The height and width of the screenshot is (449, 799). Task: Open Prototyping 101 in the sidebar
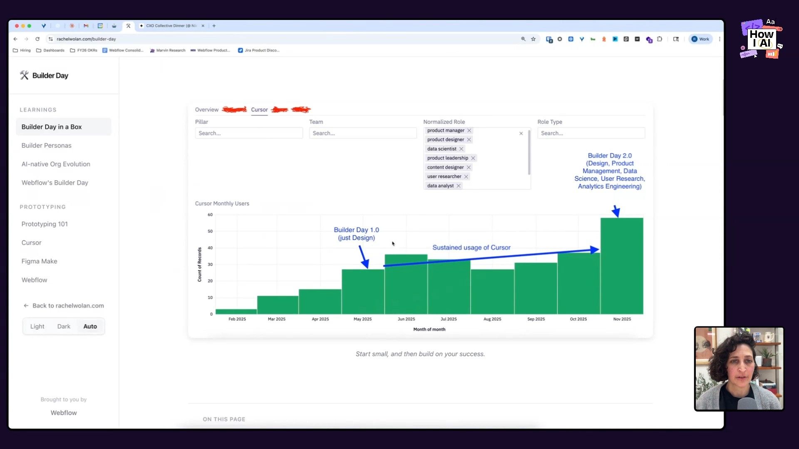tap(45, 224)
